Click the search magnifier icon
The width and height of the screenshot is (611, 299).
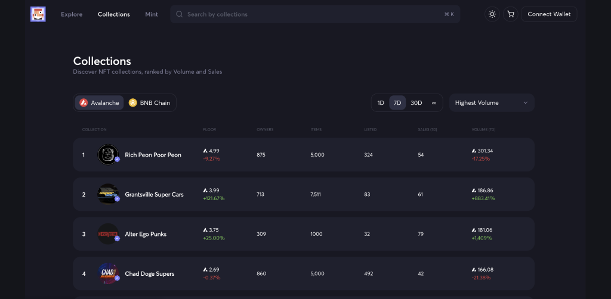180,14
